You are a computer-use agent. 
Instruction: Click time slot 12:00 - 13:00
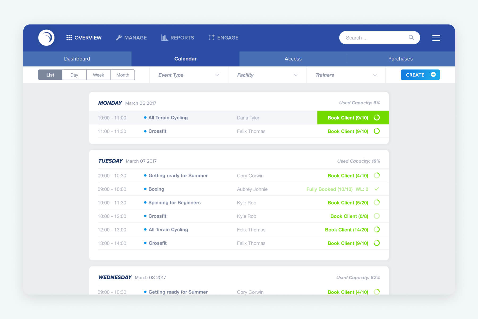(112, 230)
